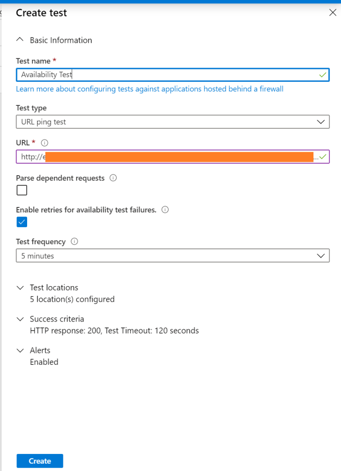
Task: Click the Test name validation checkmark
Action: (323, 75)
